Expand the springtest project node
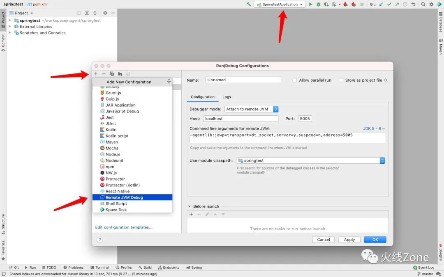 (x=10, y=21)
